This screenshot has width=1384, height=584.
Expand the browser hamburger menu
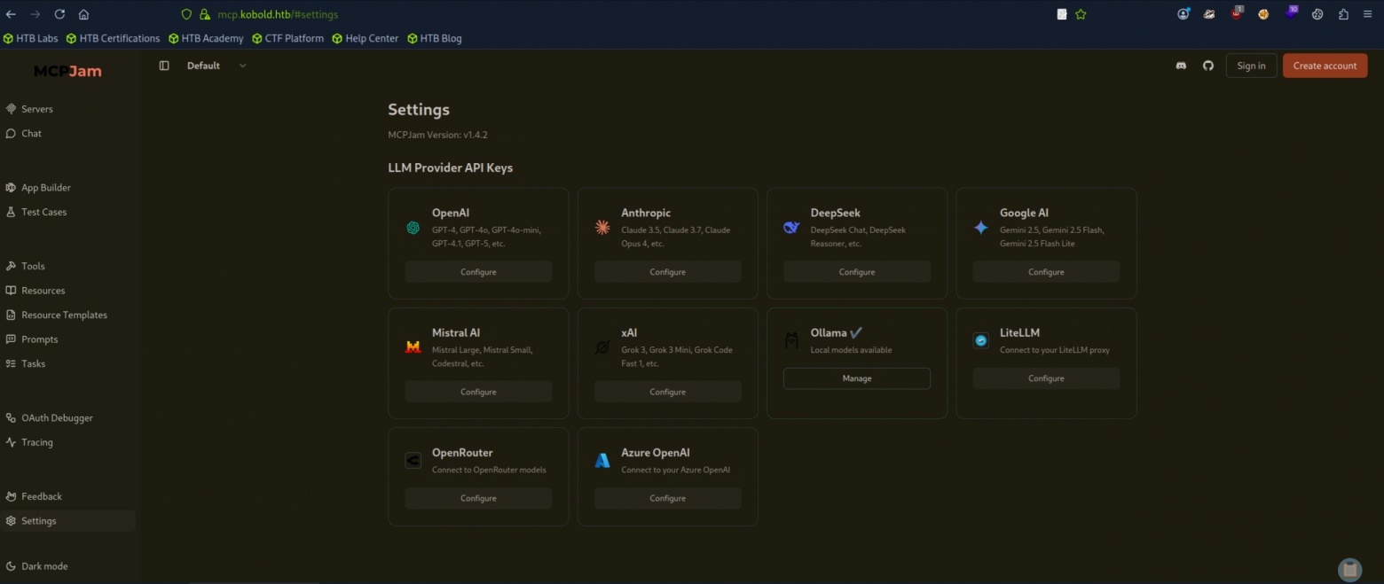click(x=1367, y=14)
